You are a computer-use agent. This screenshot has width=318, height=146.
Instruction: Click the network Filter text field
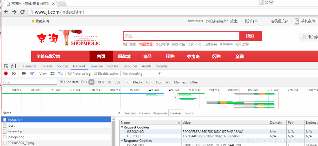click(30, 82)
